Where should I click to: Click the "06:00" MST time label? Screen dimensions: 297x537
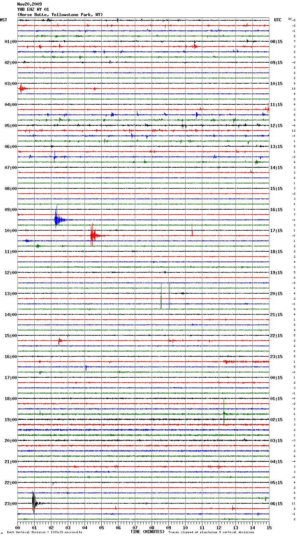[x=11, y=147]
